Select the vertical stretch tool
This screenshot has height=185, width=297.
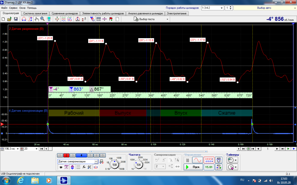pos(30,19)
